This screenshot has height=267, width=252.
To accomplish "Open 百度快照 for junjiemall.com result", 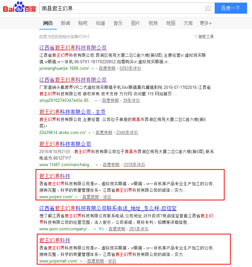I will click(95, 261).
